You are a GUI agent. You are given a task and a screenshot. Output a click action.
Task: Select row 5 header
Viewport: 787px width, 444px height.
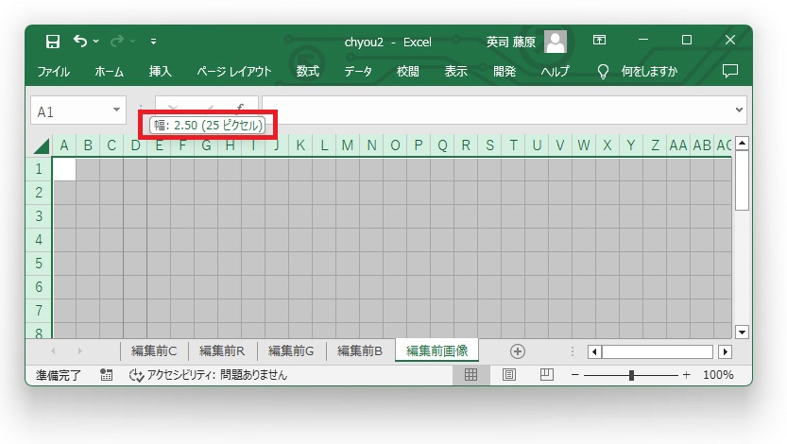39,263
